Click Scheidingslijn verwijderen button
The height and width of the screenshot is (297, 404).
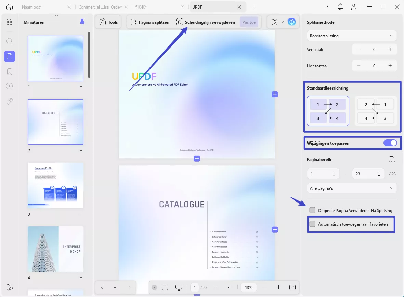click(x=206, y=22)
